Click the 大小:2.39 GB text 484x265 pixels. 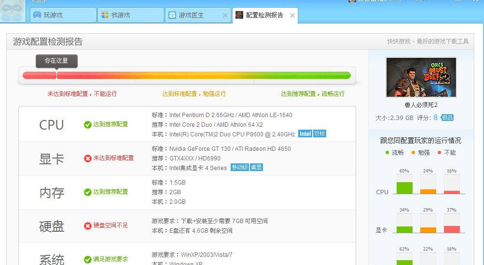coord(394,118)
